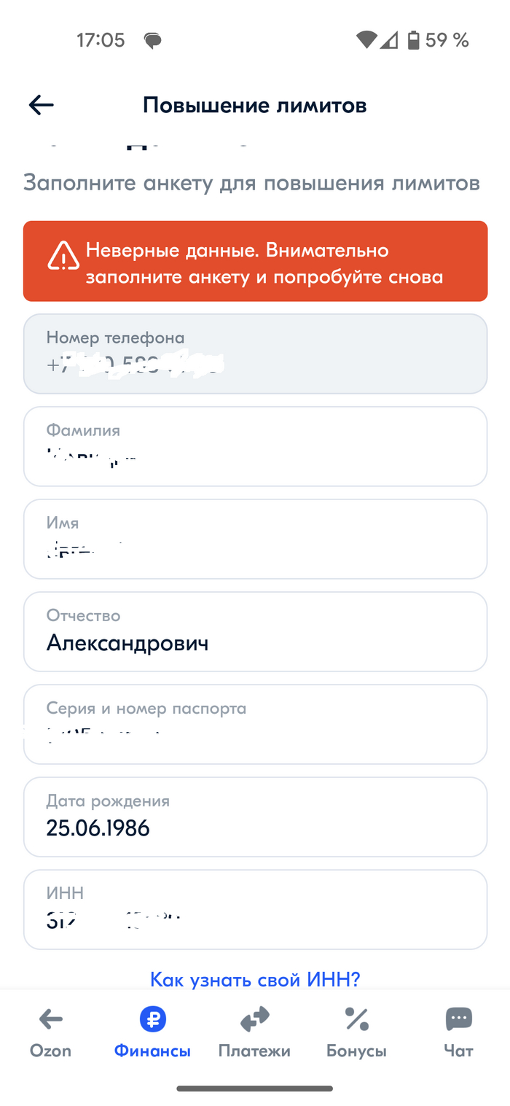Tap the disabled Номер телефона field

coord(255,354)
